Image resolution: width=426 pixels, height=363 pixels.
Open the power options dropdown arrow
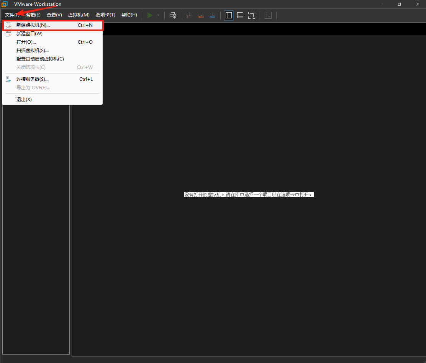pos(158,15)
